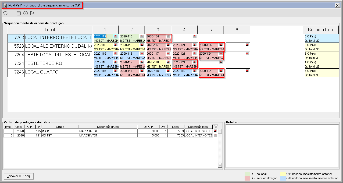This screenshot has height=183, width=343.
Task: Click the Descrição local column header
Action: pos(198,127)
